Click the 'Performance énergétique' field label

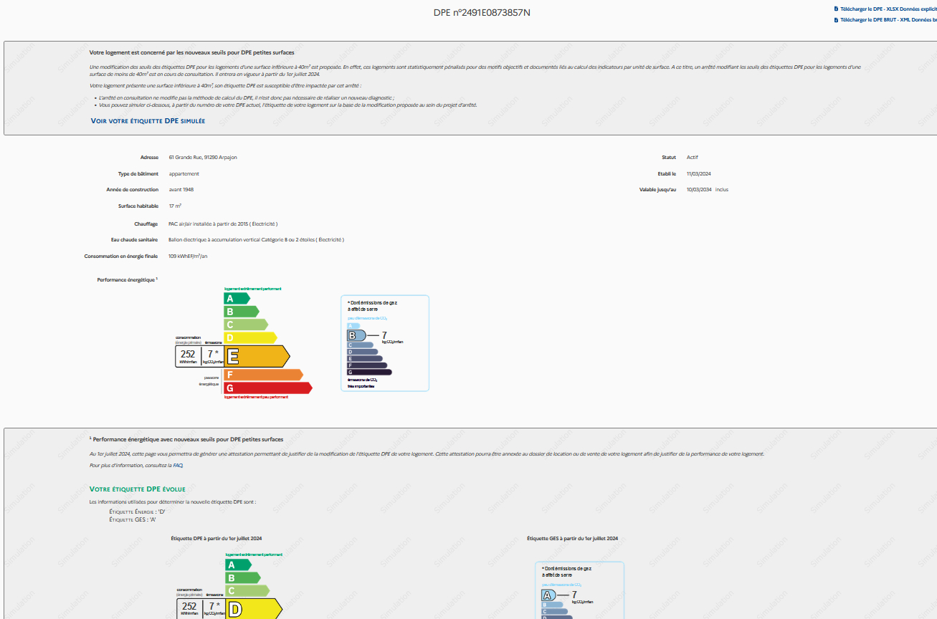click(x=128, y=279)
